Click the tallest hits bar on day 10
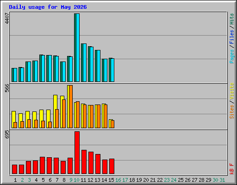Viewport: 237px width, 185px height. click(x=77, y=48)
